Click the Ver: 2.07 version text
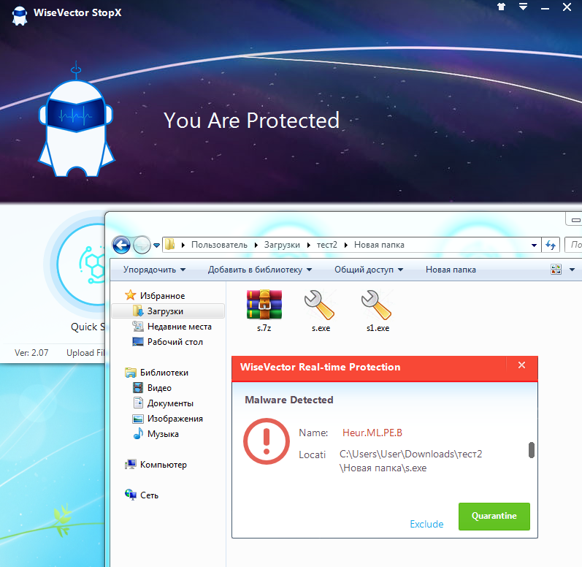Screen dimensions: 582x567 pyautogui.click(x=31, y=353)
